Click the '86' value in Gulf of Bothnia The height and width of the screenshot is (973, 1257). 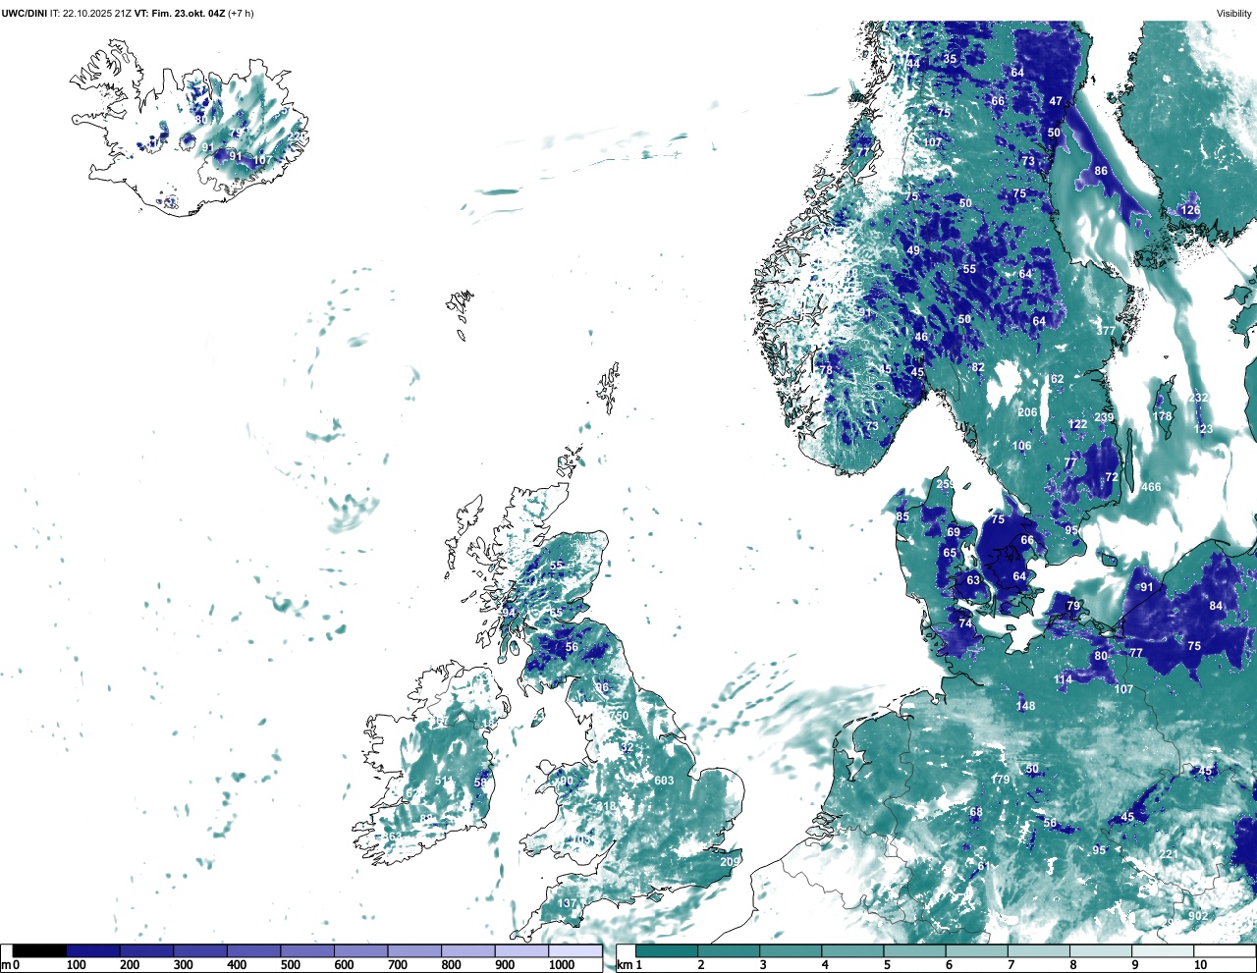click(1101, 171)
